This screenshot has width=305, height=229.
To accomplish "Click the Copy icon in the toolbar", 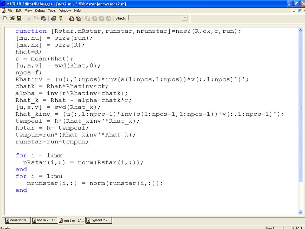I will 36,18.
